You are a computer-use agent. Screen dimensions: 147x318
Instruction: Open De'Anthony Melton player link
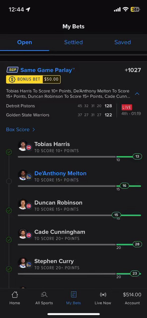pos(60,173)
